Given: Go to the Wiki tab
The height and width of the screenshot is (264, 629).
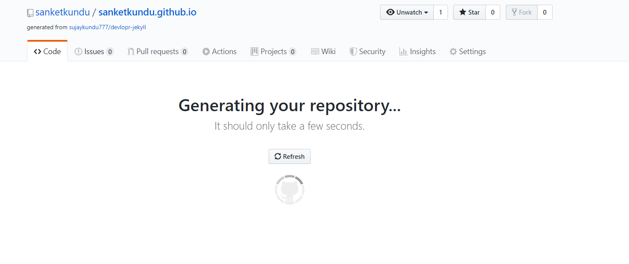Looking at the screenshot, I should point(328,51).
